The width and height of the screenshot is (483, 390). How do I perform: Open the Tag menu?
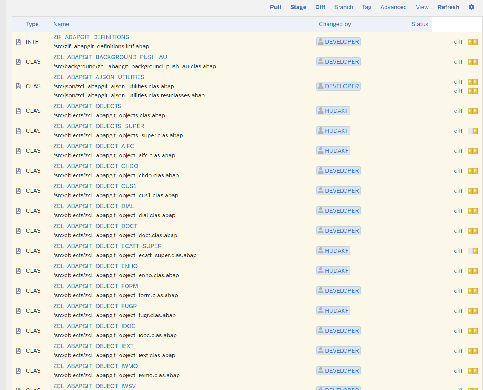pos(366,7)
